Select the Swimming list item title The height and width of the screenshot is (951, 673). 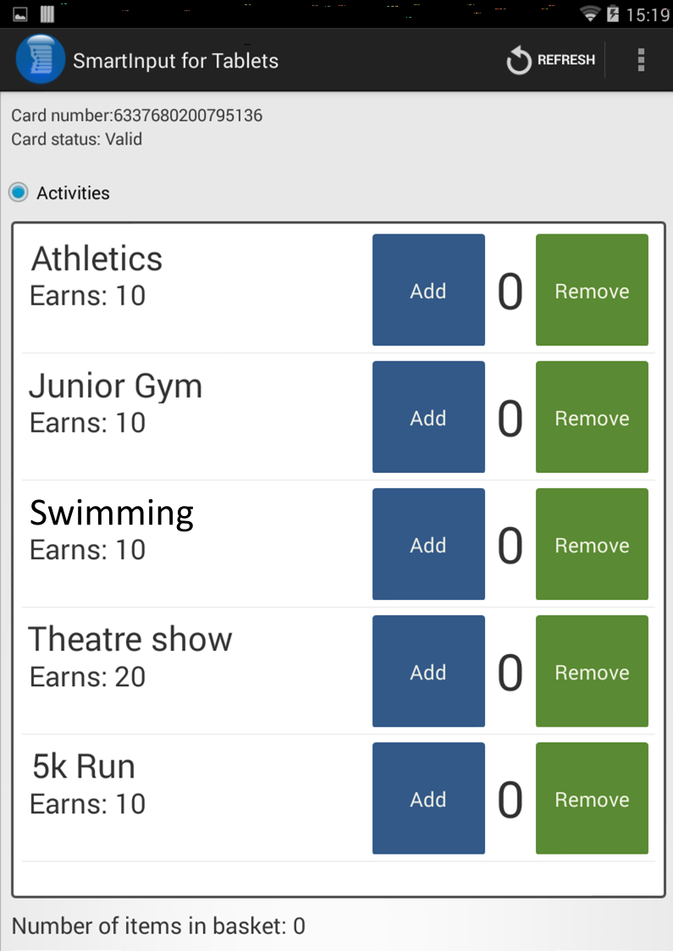[112, 514]
